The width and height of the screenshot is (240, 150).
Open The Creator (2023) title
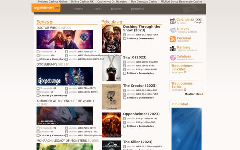click(x=140, y=86)
